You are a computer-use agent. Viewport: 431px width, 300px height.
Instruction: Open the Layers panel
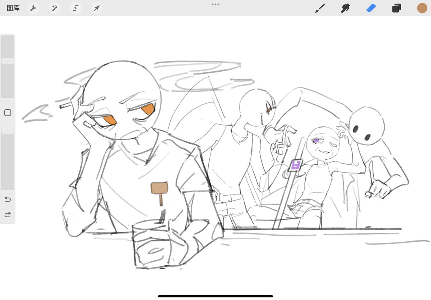pyautogui.click(x=397, y=8)
